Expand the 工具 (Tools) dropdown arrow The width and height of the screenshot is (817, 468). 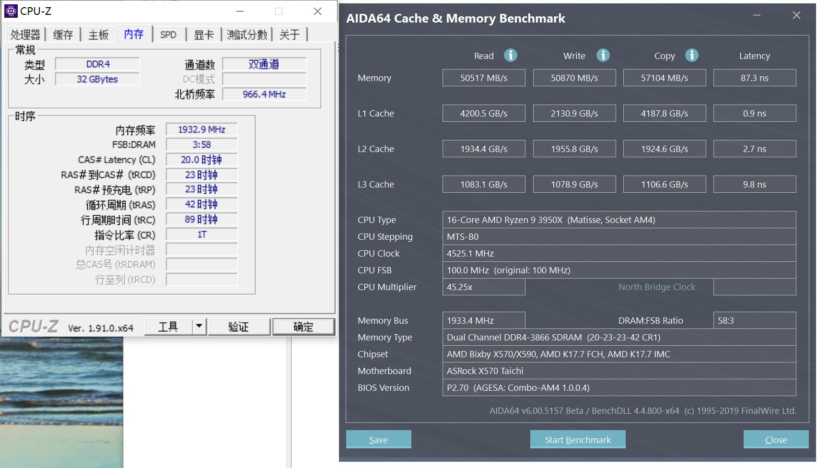[x=199, y=326]
